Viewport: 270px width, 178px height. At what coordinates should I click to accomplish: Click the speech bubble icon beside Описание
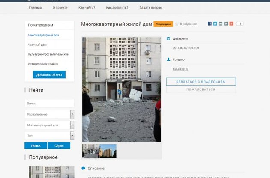[x=83, y=168]
